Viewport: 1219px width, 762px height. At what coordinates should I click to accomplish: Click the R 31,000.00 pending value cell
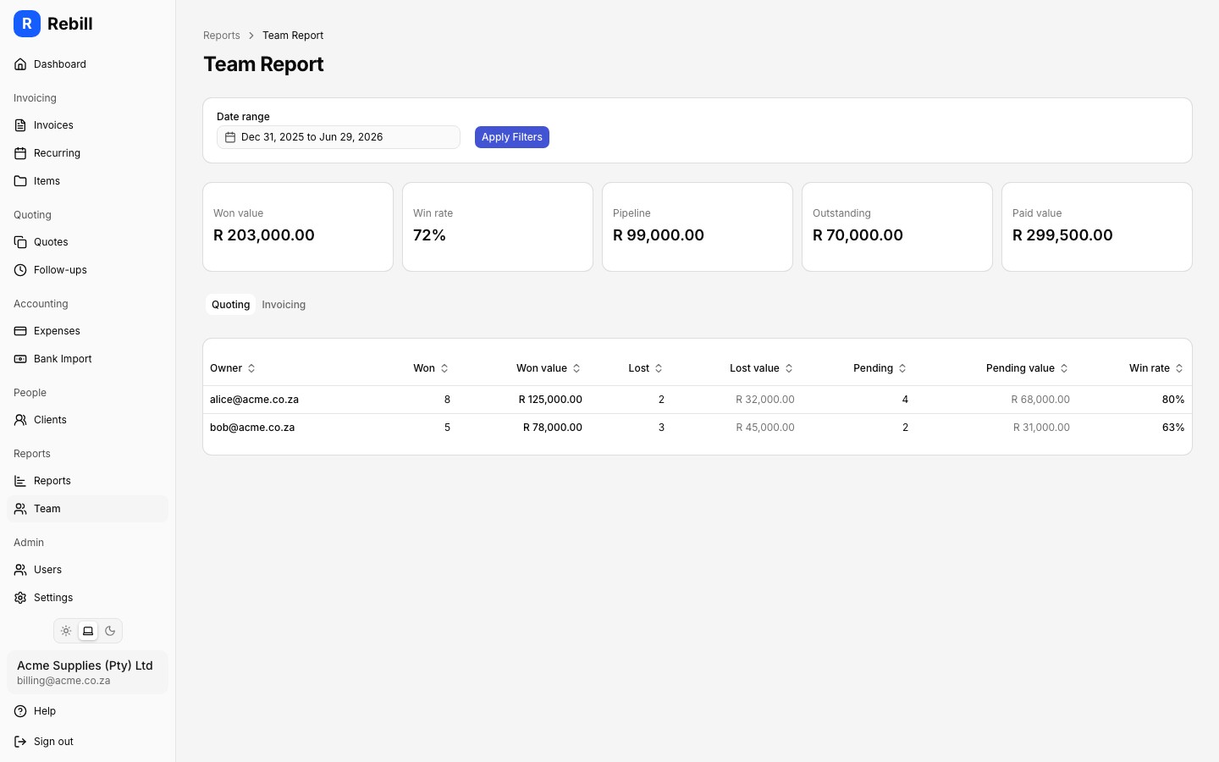pyautogui.click(x=1041, y=428)
